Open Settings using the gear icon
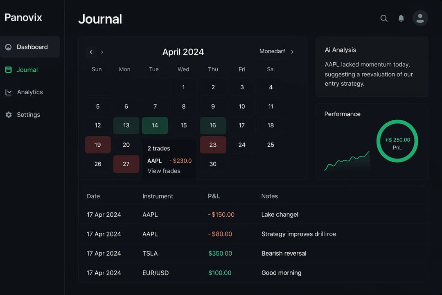442x295 pixels. point(9,115)
